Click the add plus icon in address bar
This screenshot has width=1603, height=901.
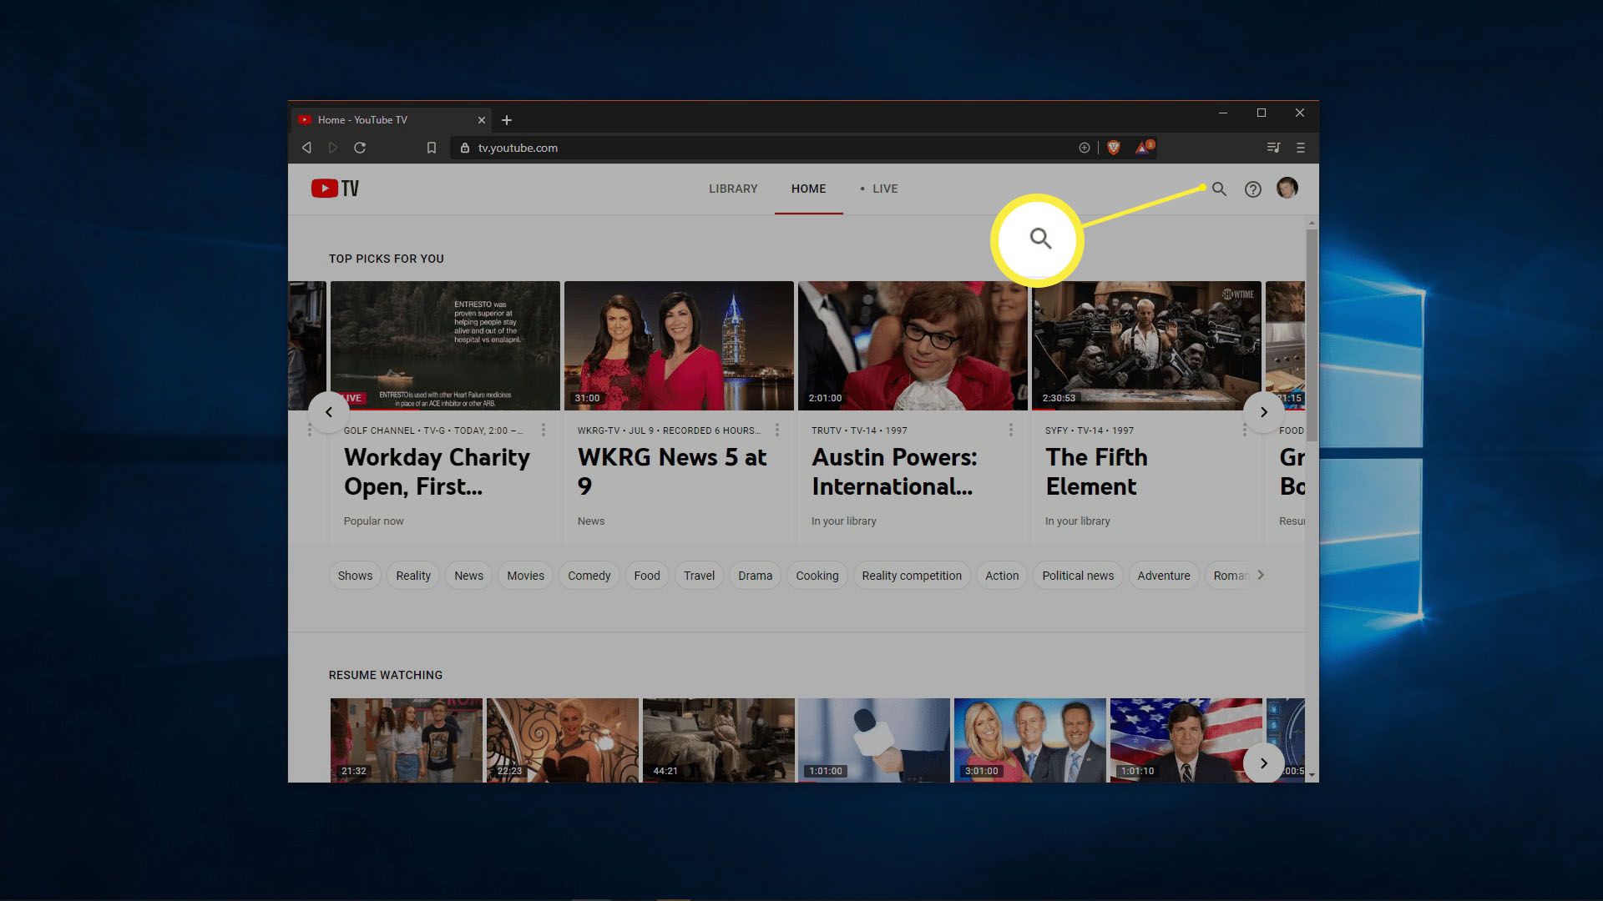pos(1084,148)
